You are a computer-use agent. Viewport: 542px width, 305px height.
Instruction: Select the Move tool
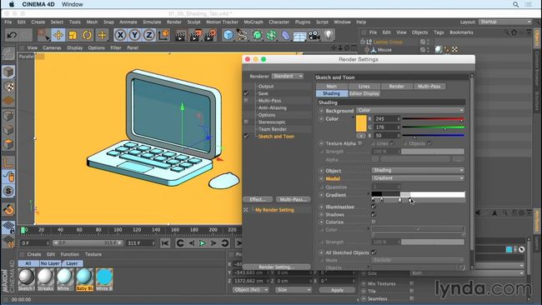click(x=58, y=35)
